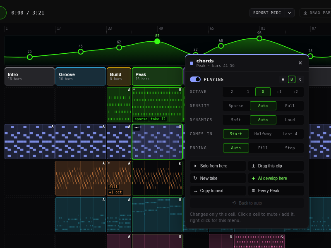Set dynamics to Loud
The image size is (331, 248).
pyautogui.click(x=290, y=120)
